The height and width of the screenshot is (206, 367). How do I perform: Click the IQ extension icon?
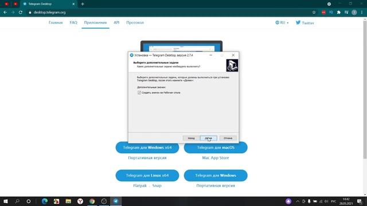click(331, 12)
